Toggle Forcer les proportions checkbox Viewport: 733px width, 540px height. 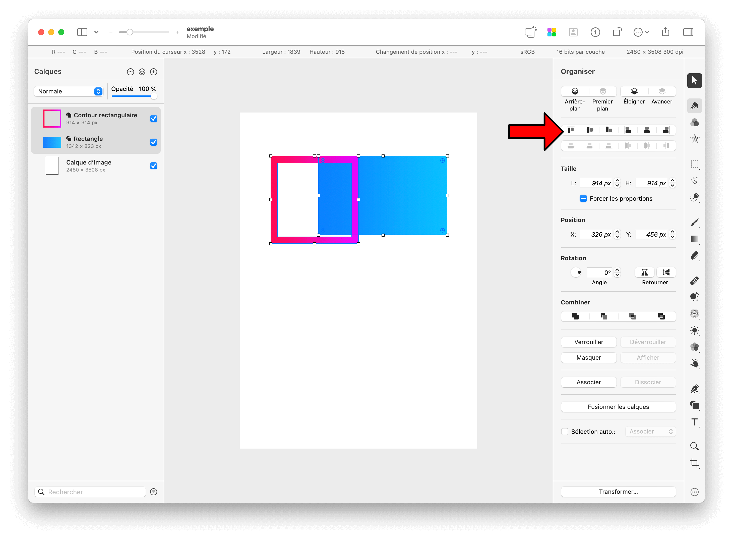583,198
